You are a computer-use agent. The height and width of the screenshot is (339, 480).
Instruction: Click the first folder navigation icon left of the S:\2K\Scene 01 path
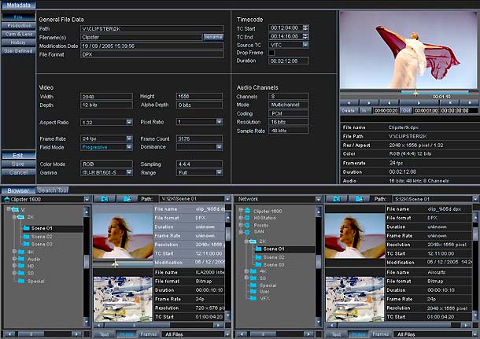(337, 199)
